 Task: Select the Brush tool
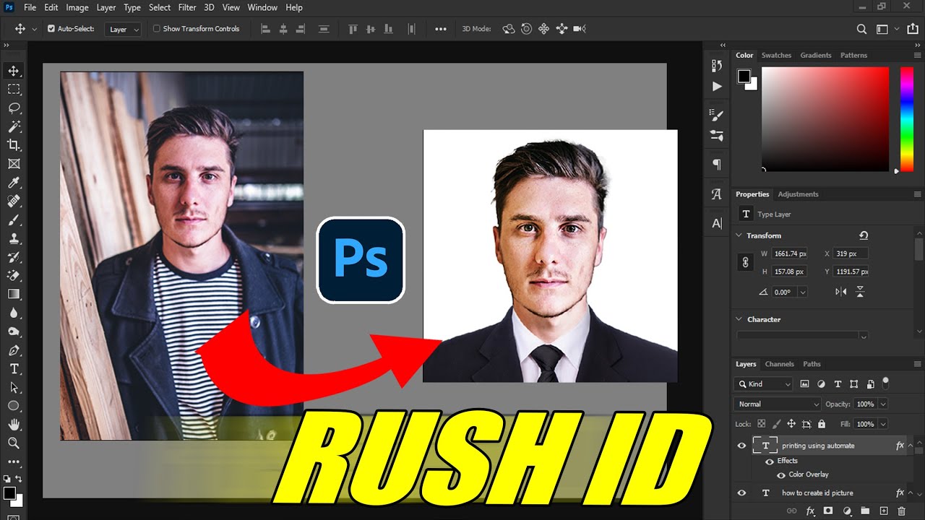pos(14,220)
